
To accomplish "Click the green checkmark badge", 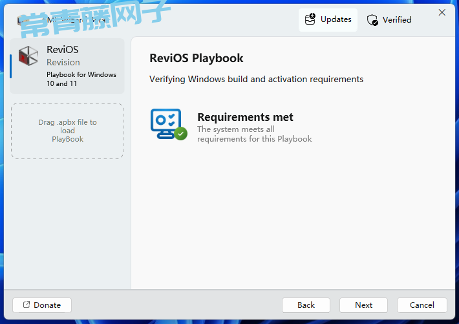I will point(180,134).
